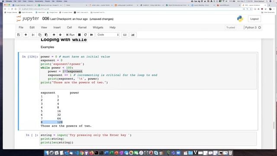Image resolution: width=277 pixels, height=156 pixels.
Task: Move selected cell up with arrow icon
Action: pos(54,35)
